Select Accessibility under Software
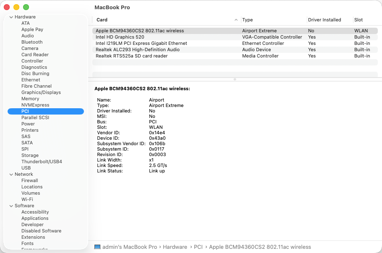This screenshot has height=253, width=382. click(35, 212)
